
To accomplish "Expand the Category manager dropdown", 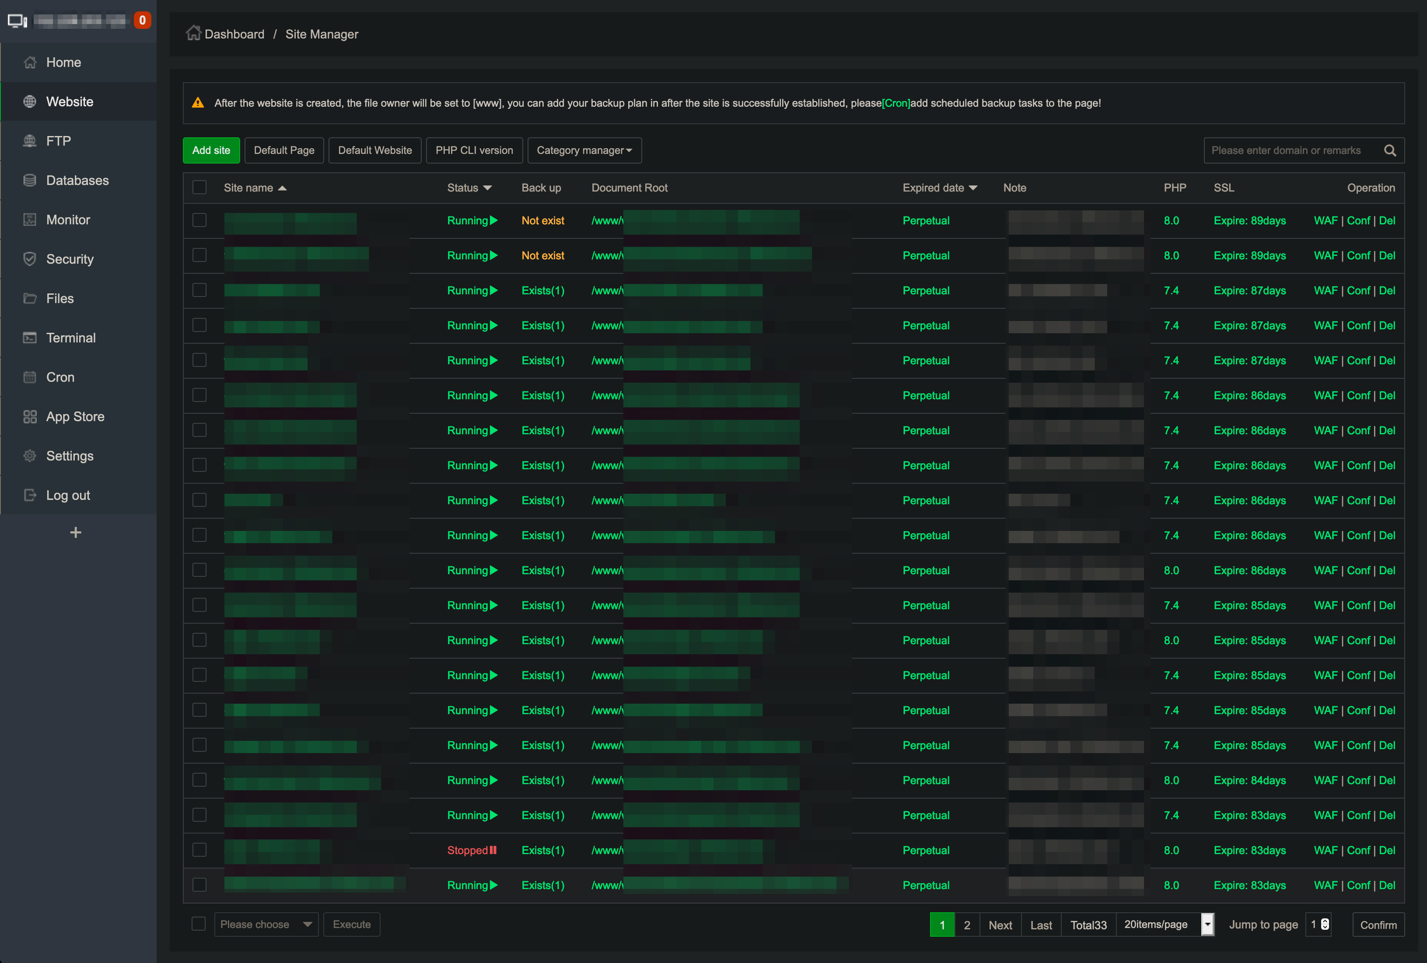I will pyautogui.click(x=584, y=150).
